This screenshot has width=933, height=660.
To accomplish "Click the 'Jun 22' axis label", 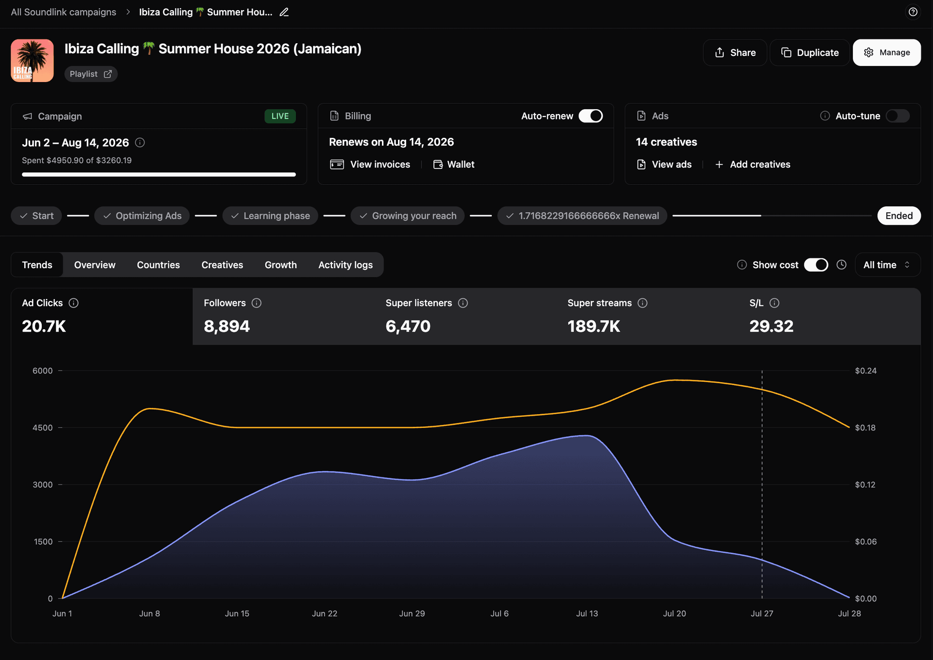I will [x=325, y=613].
